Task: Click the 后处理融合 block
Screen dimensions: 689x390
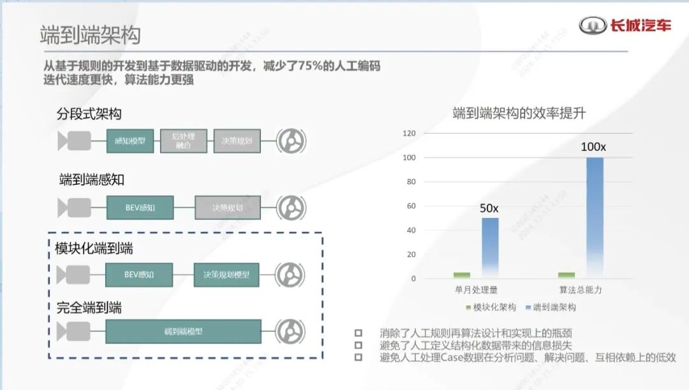Action: (x=184, y=141)
